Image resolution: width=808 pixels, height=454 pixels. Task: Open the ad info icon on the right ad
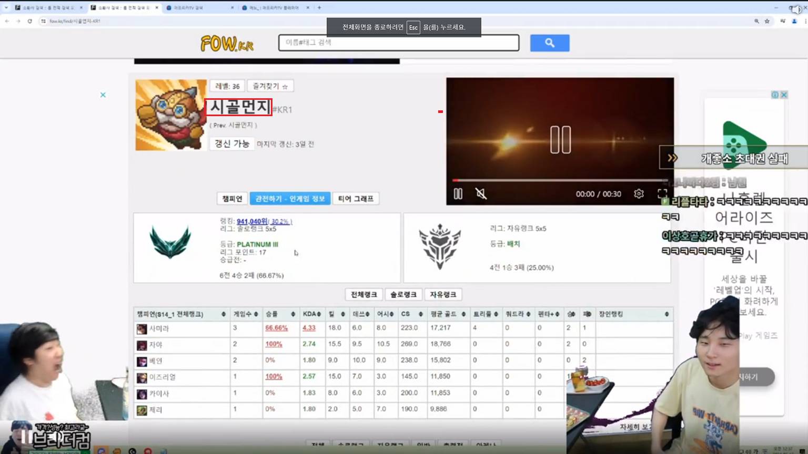tap(775, 95)
